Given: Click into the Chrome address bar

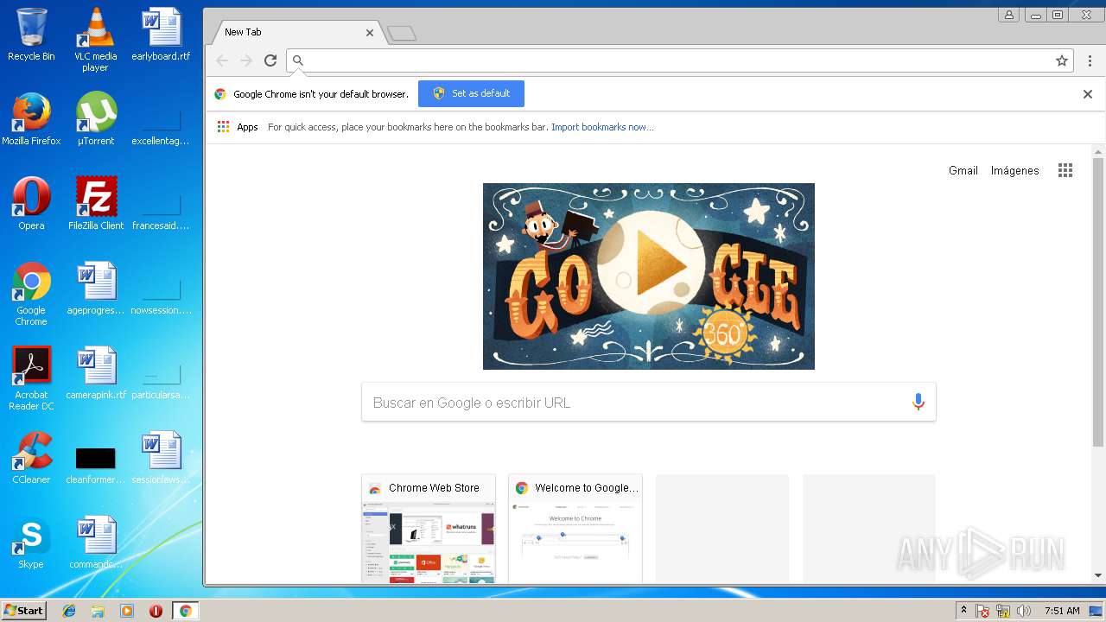Looking at the screenshot, I should (x=678, y=60).
